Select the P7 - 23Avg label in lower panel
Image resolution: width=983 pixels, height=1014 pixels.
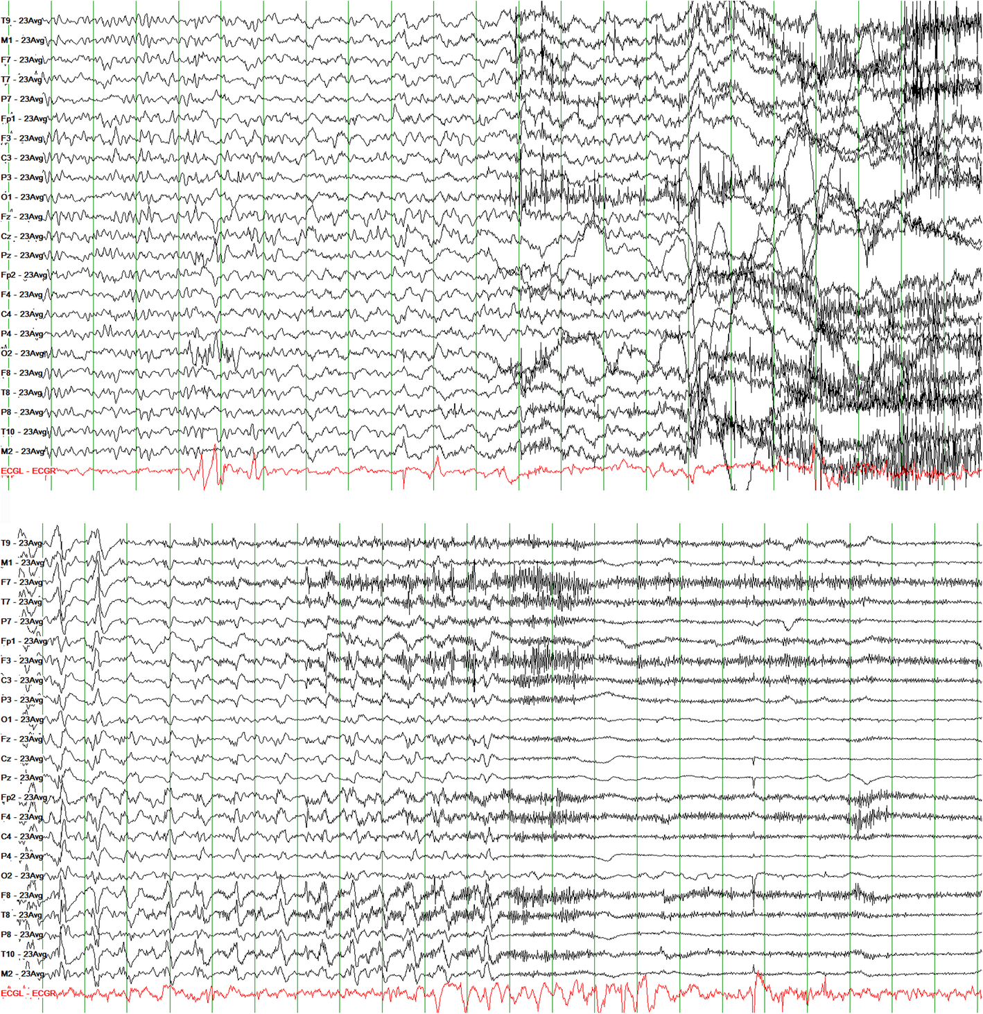[21, 622]
